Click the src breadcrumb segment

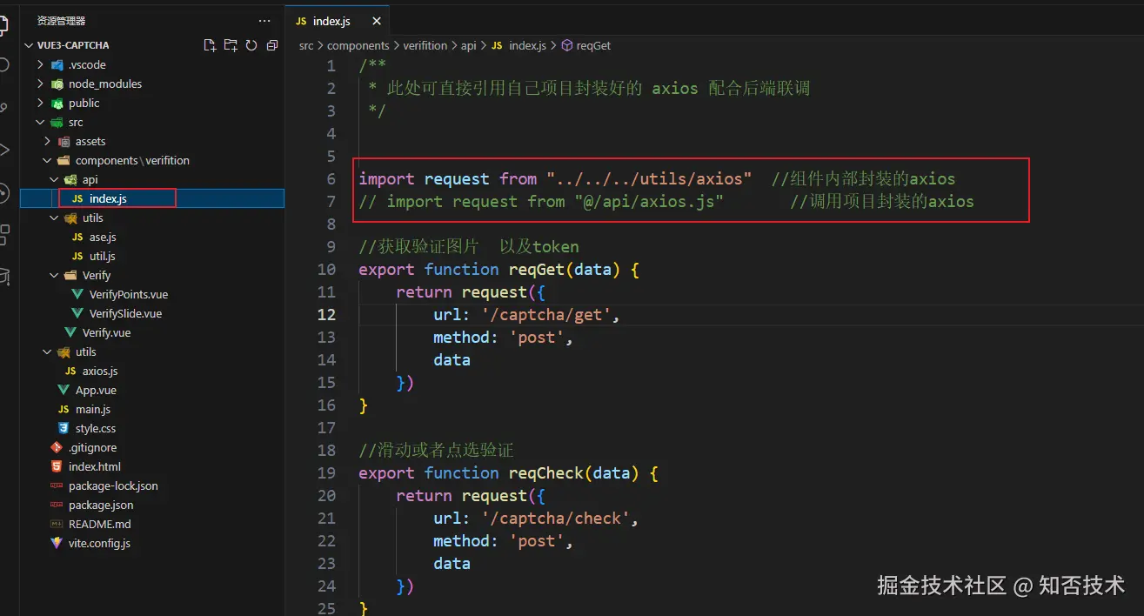tap(306, 45)
